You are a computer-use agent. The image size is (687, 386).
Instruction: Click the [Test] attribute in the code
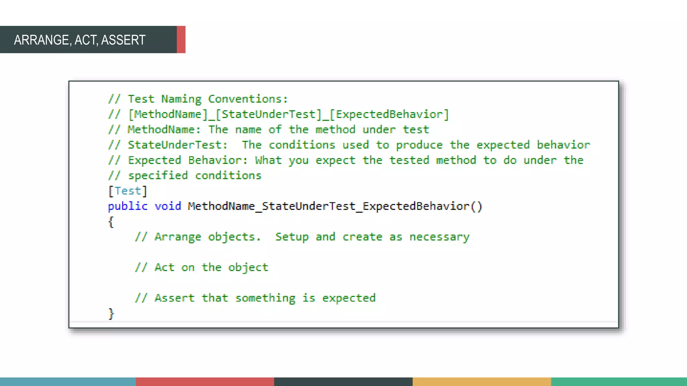(127, 191)
